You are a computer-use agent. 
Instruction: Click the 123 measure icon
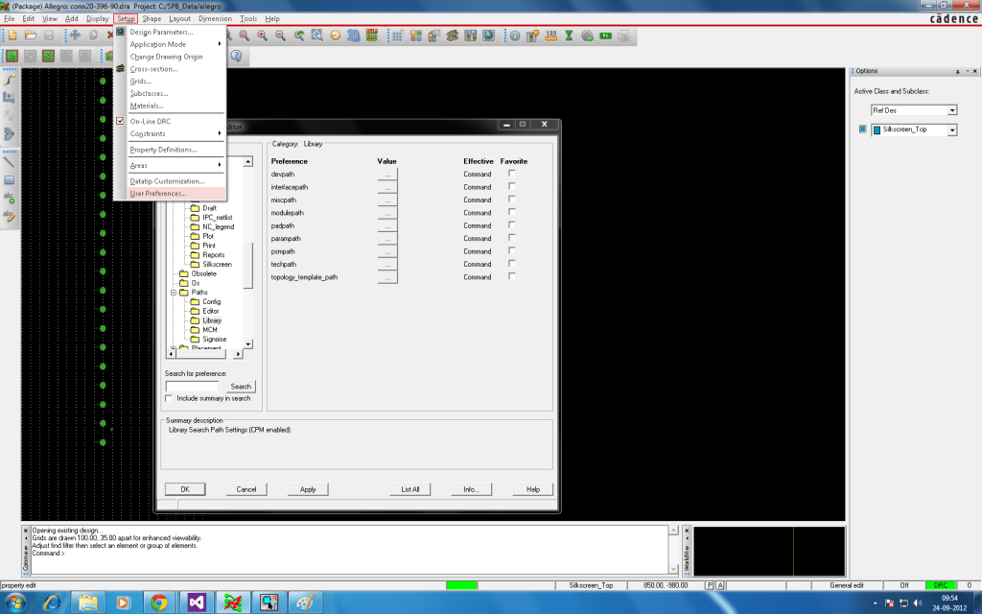(x=551, y=35)
